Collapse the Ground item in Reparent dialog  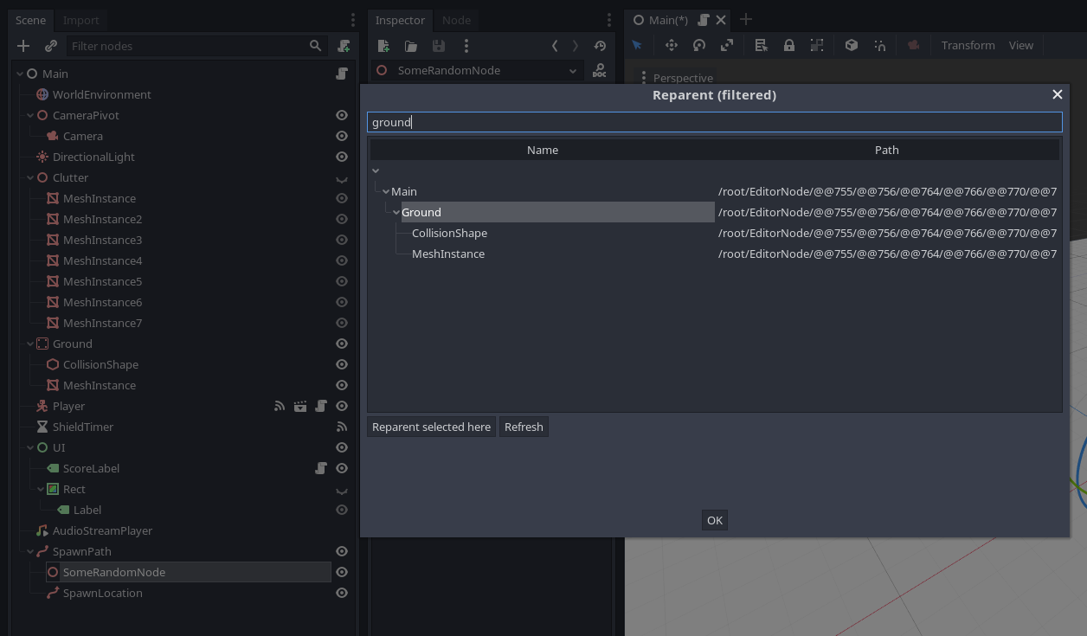coord(396,212)
